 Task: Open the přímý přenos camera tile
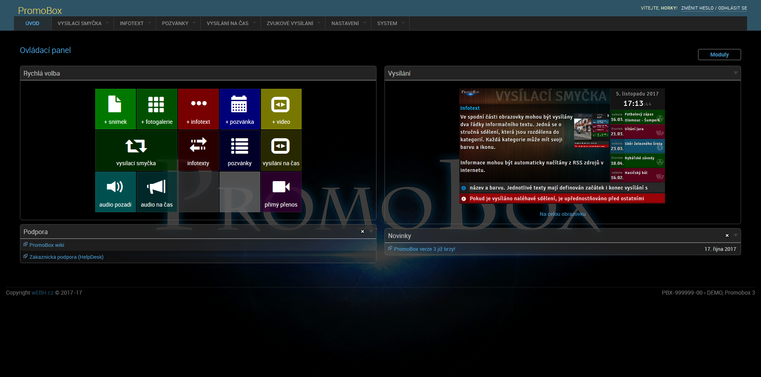point(281,192)
